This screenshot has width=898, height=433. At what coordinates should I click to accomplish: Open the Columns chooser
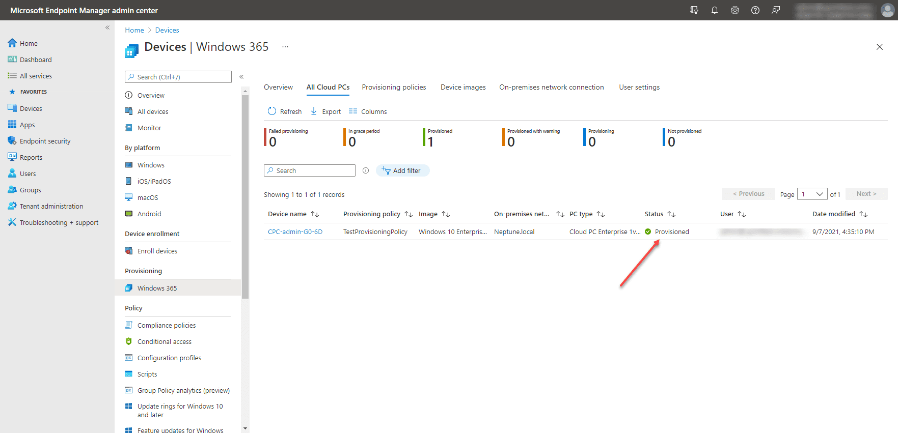(x=368, y=111)
